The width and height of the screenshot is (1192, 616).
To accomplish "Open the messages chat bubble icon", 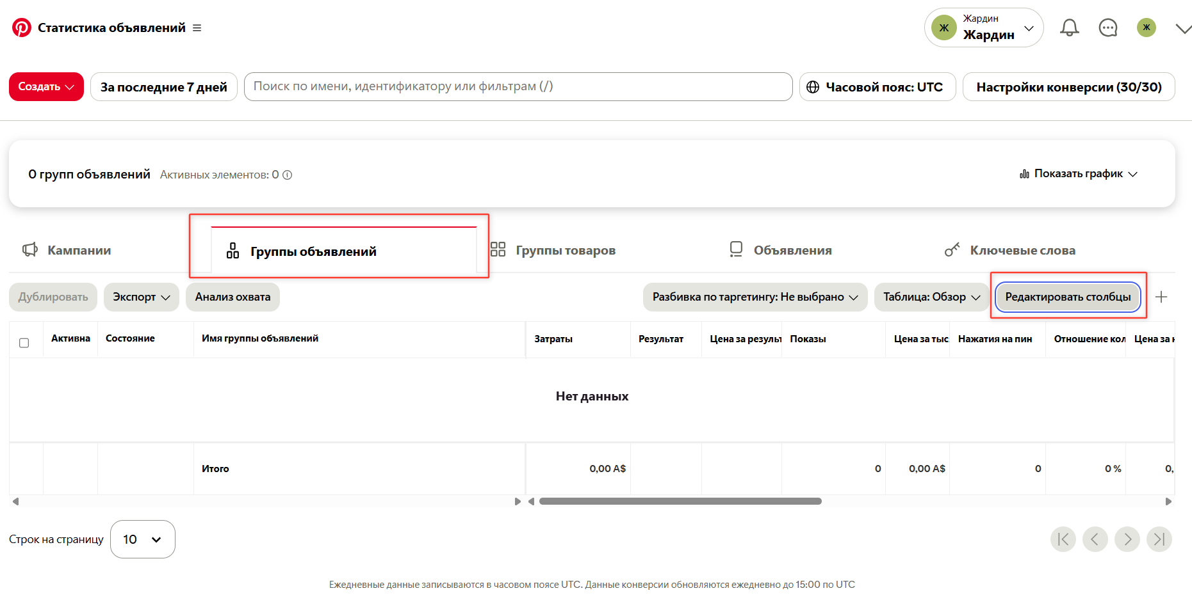I will (x=1107, y=28).
